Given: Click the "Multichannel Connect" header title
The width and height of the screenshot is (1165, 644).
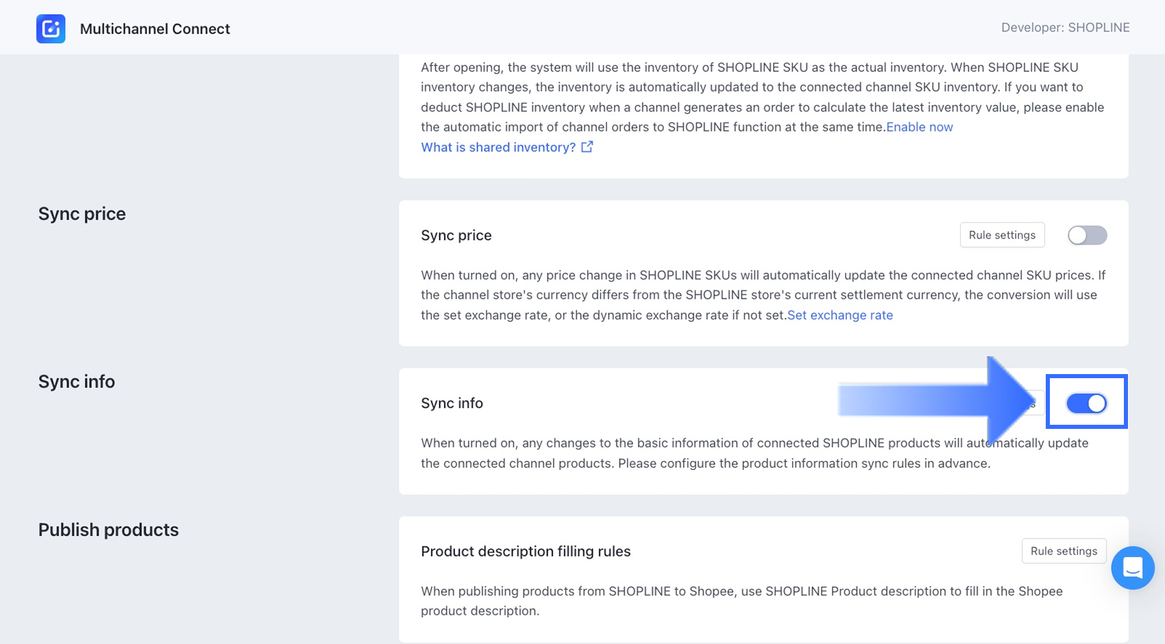Looking at the screenshot, I should [155, 29].
